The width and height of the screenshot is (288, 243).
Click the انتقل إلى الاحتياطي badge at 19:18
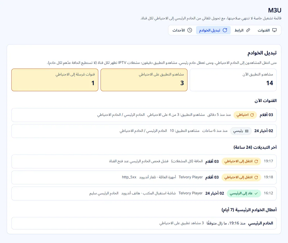coord(241,177)
